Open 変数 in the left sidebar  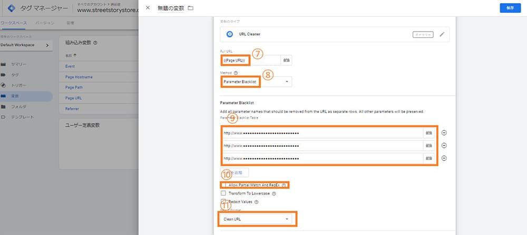15,96
